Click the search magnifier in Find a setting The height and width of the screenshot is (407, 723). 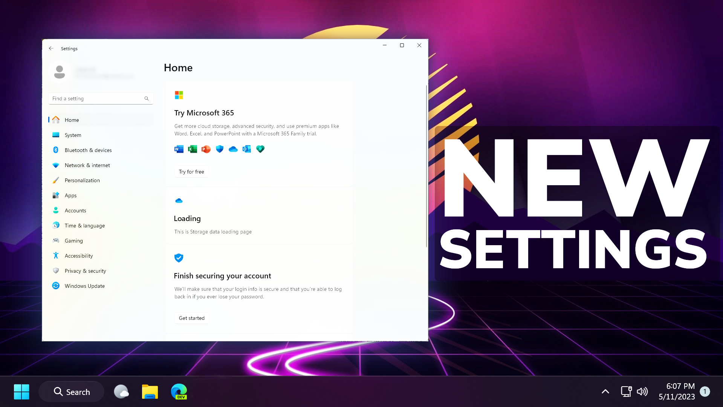click(x=146, y=98)
